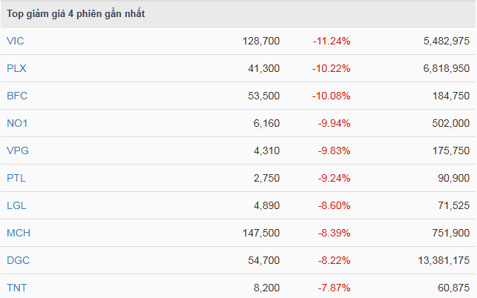Open the LGL stock link
Viewport: 477px width, 298px height.
click(x=16, y=205)
